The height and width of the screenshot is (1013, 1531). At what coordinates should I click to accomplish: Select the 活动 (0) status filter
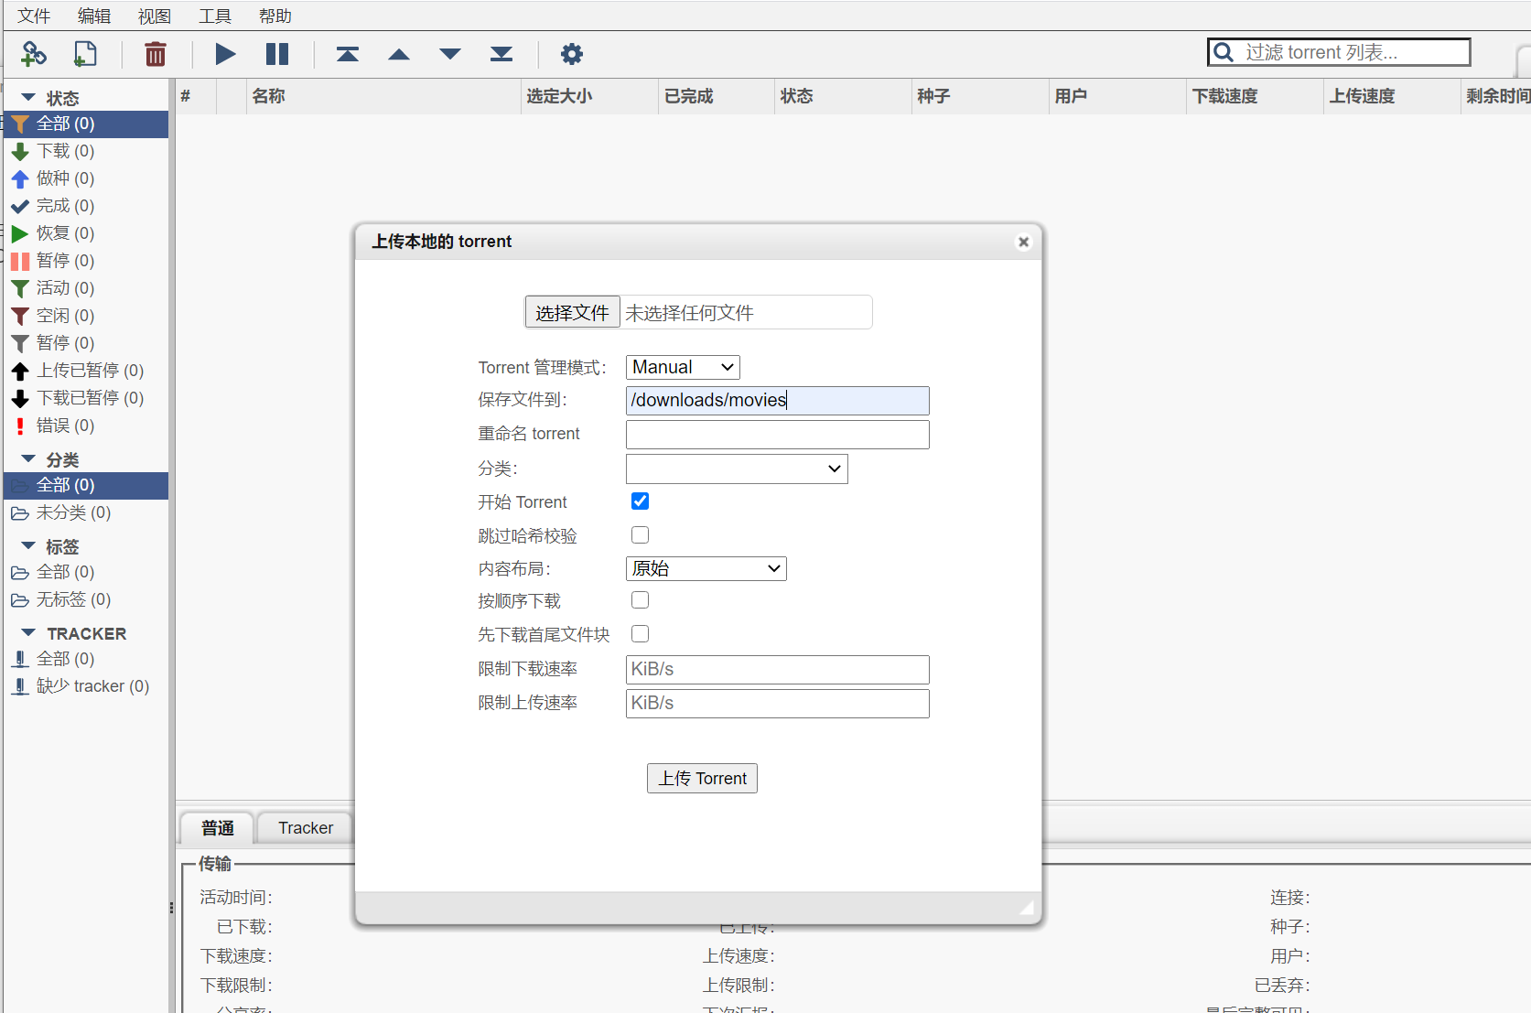point(86,288)
